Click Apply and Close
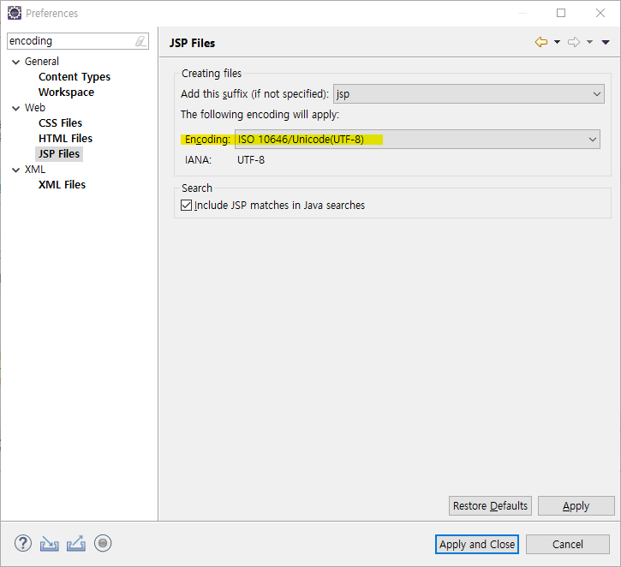The width and height of the screenshot is (621, 567). pyautogui.click(x=477, y=544)
